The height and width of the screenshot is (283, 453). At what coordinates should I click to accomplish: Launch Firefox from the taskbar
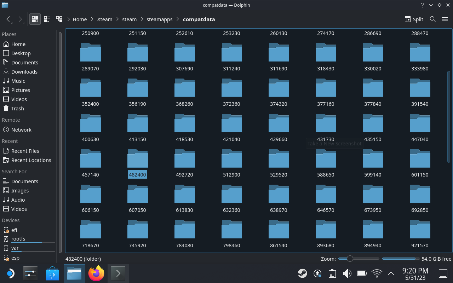(x=96, y=273)
